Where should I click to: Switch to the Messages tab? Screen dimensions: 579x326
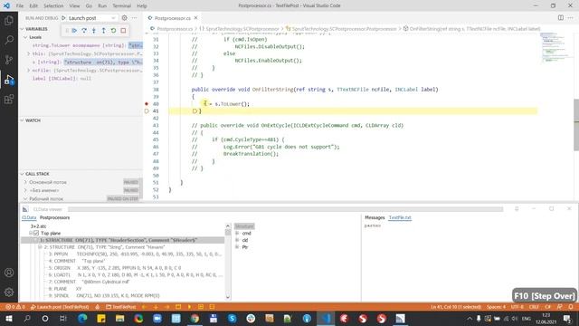375,217
